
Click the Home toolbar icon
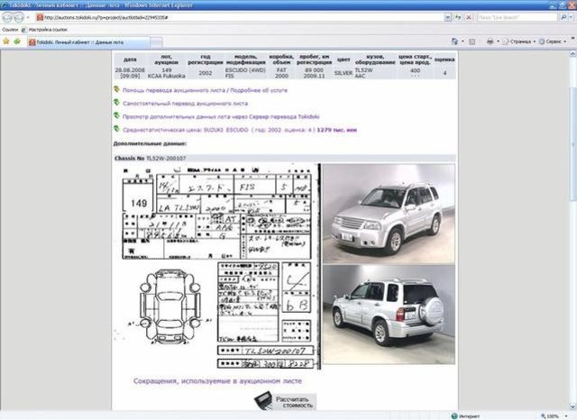click(x=454, y=41)
